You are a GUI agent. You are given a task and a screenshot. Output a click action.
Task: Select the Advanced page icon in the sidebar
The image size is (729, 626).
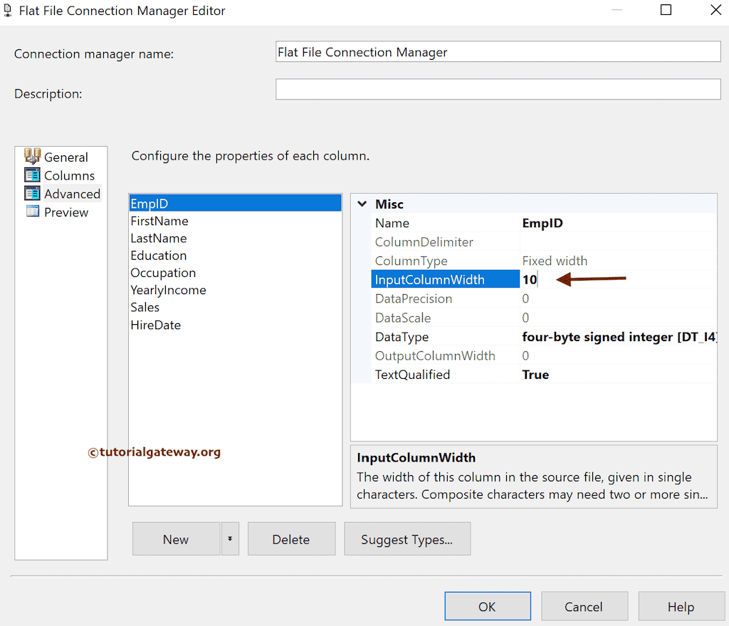pos(33,193)
